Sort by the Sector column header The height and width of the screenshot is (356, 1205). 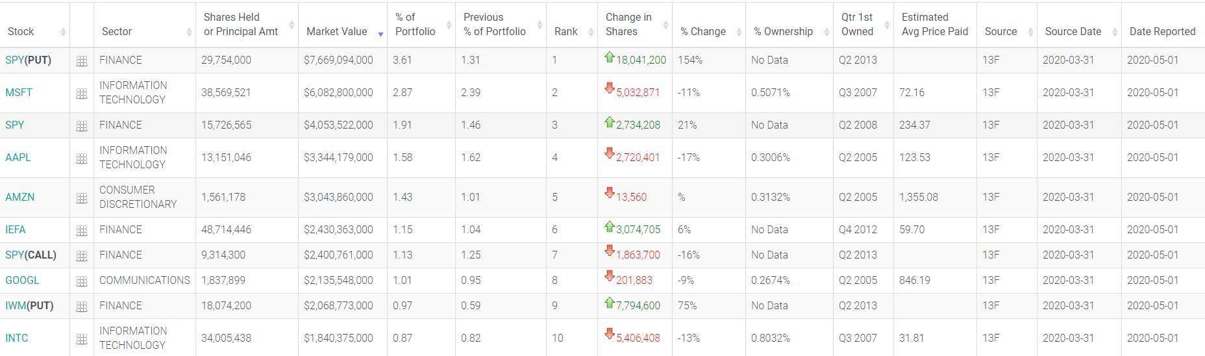tap(117, 31)
